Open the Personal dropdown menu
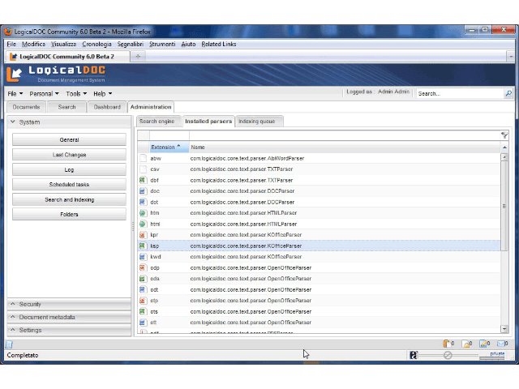Viewport: 519px width, 389px height. coord(44,94)
